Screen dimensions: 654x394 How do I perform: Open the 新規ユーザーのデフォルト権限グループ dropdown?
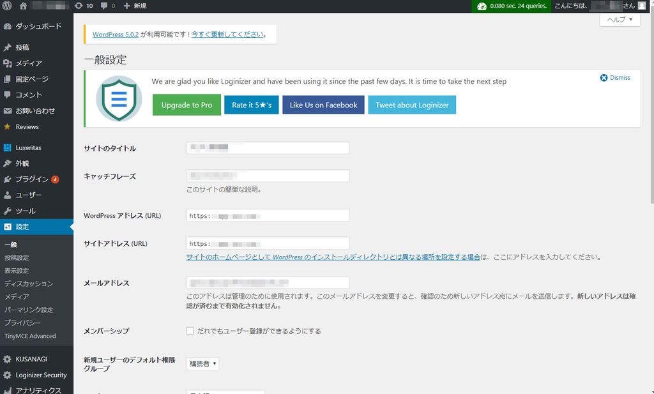[x=202, y=363]
